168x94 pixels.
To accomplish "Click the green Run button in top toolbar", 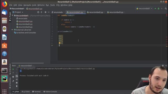I will (155, 9).
